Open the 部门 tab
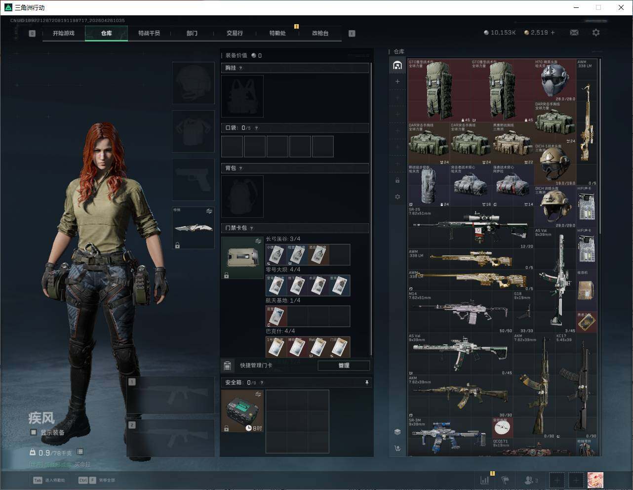The height and width of the screenshot is (490, 633). click(x=192, y=33)
